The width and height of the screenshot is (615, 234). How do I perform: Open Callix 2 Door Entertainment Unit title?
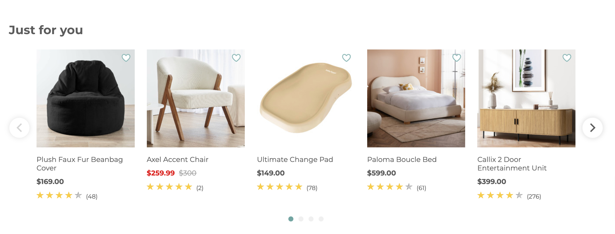pyautogui.click(x=512, y=164)
